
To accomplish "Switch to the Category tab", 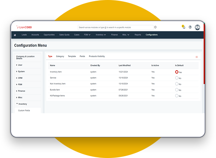I will [60, 56].
